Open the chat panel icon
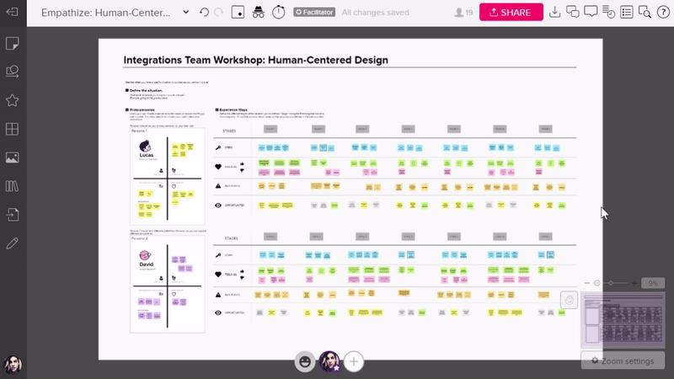Viewport: 674px width, 379px height. (573, 12)
